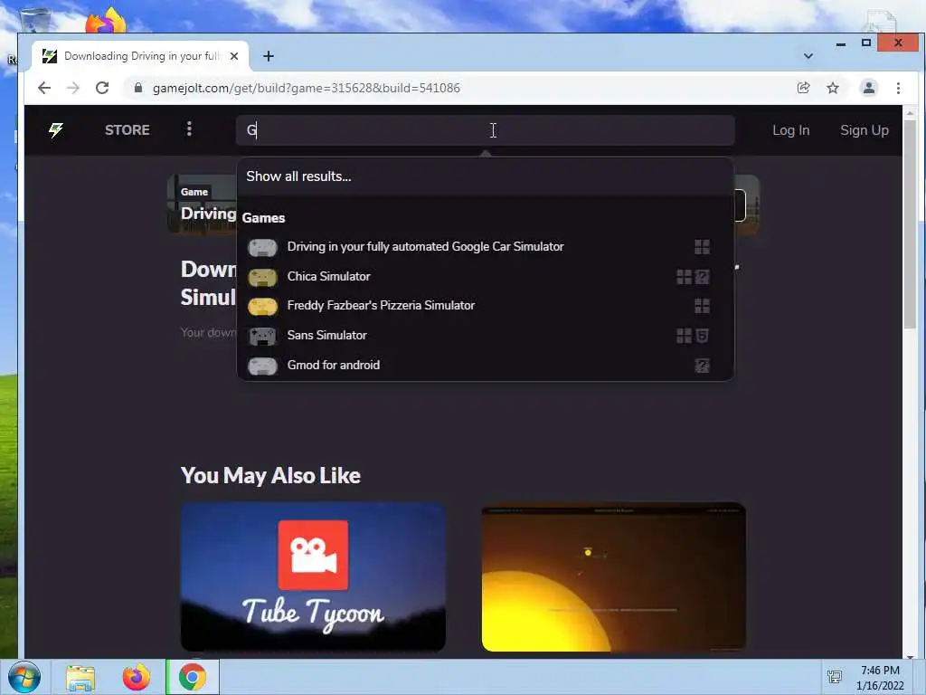
Task: Click the Chica Simulator game thumbnail icon
Action: (263, 277)
